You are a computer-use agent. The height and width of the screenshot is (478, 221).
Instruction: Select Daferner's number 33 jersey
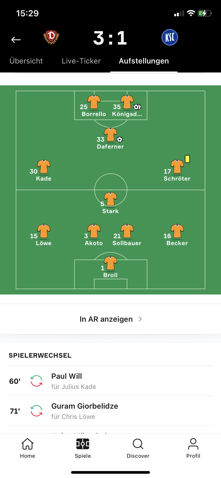coord(111,135)
